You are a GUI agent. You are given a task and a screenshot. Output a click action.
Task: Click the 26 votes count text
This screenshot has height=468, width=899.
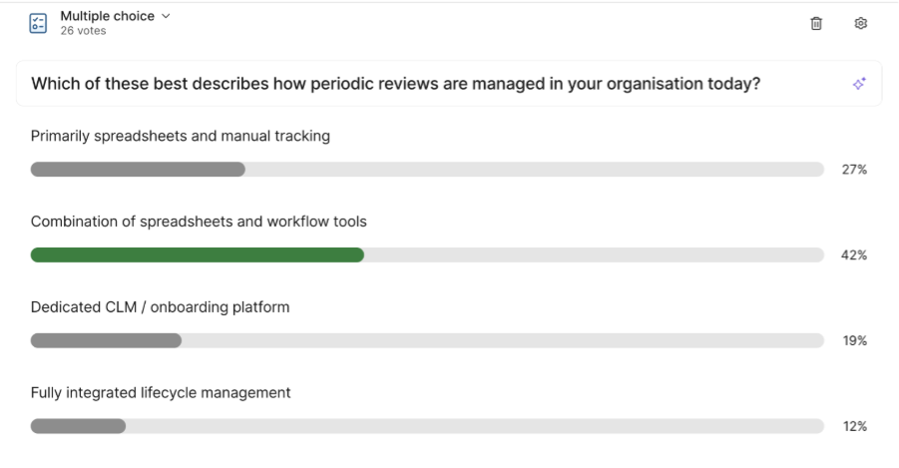coord(83,31)
